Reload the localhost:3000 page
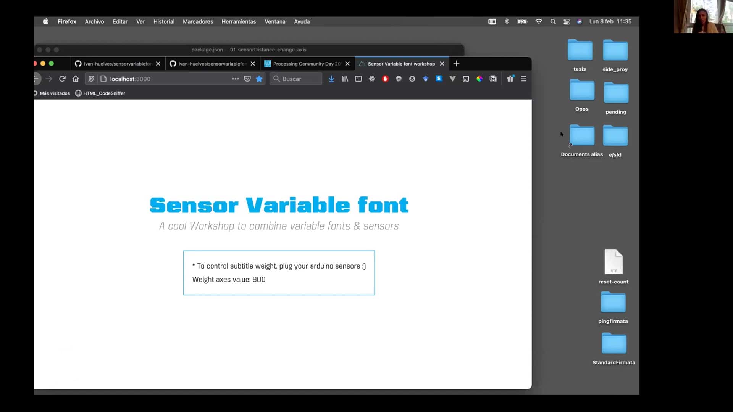733x412 pixels. point(62,79)
